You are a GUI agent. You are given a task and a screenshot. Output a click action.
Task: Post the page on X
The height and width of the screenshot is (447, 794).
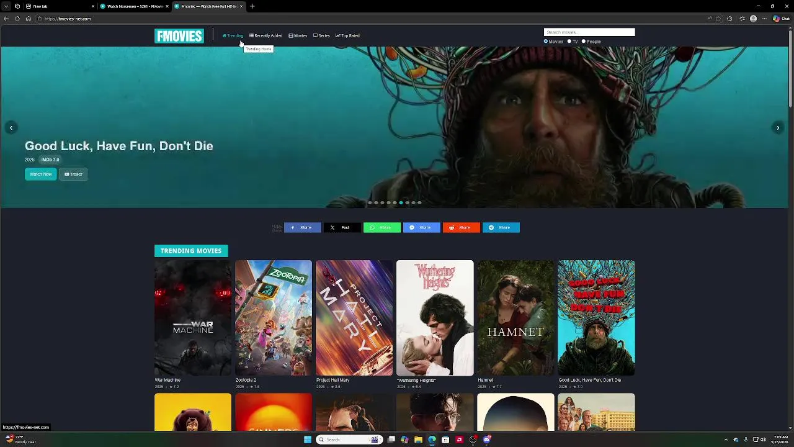pos(342,227)
